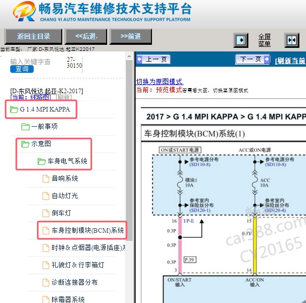This screenshot has width=306, height=303.
Task: Click 刷新当前 refresh current link
Action: click(x=290, y=61)
